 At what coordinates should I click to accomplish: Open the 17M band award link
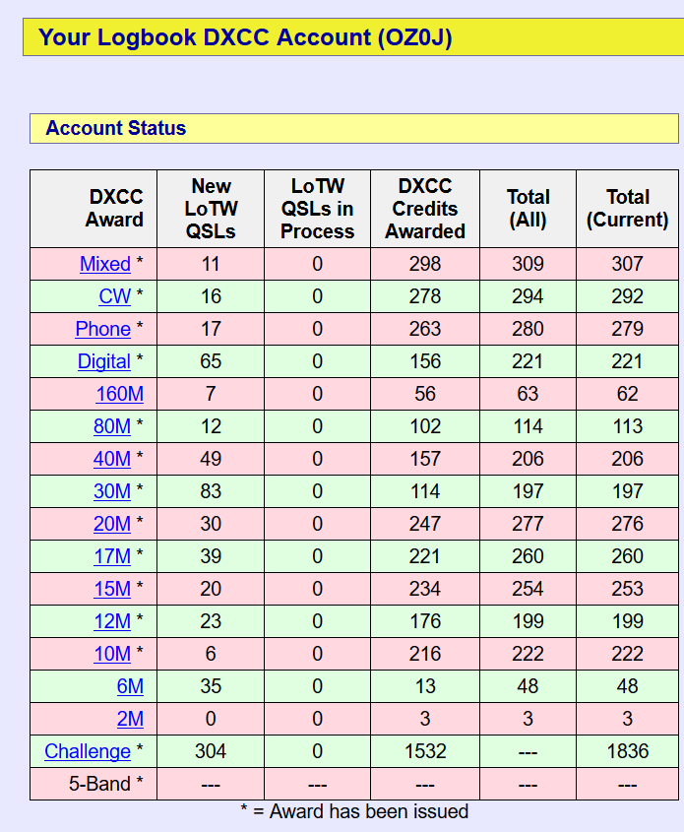click(112, 556)
